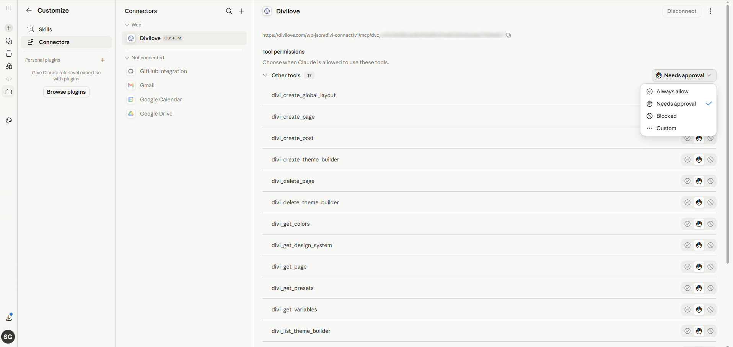Click the Gmail connector icon

click(x=131, y=85)
